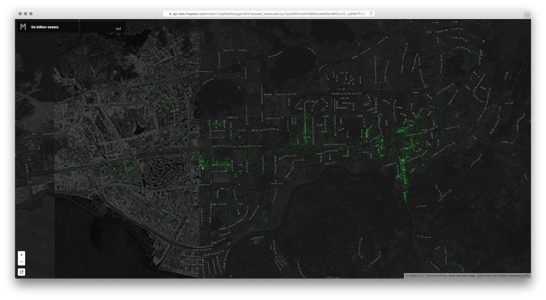
Task: Follow the 'Improve this map' link
Action: point(462,275)
